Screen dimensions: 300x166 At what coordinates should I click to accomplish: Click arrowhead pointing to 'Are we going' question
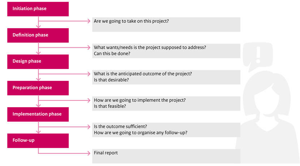[x=89, y=21]
